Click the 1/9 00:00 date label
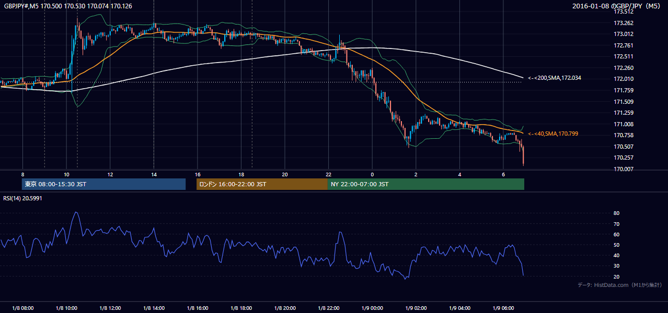This screenshot has width=668, height=313. click(x=372, y=308)
